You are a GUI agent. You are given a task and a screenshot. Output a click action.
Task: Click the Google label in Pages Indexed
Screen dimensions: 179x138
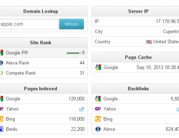point(13,99)
